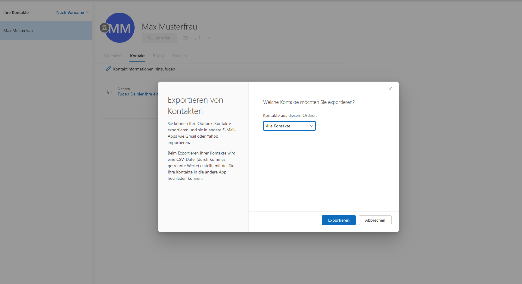Click the chat bubble icon
Viewport: 522px width, 284px height.
197,38
